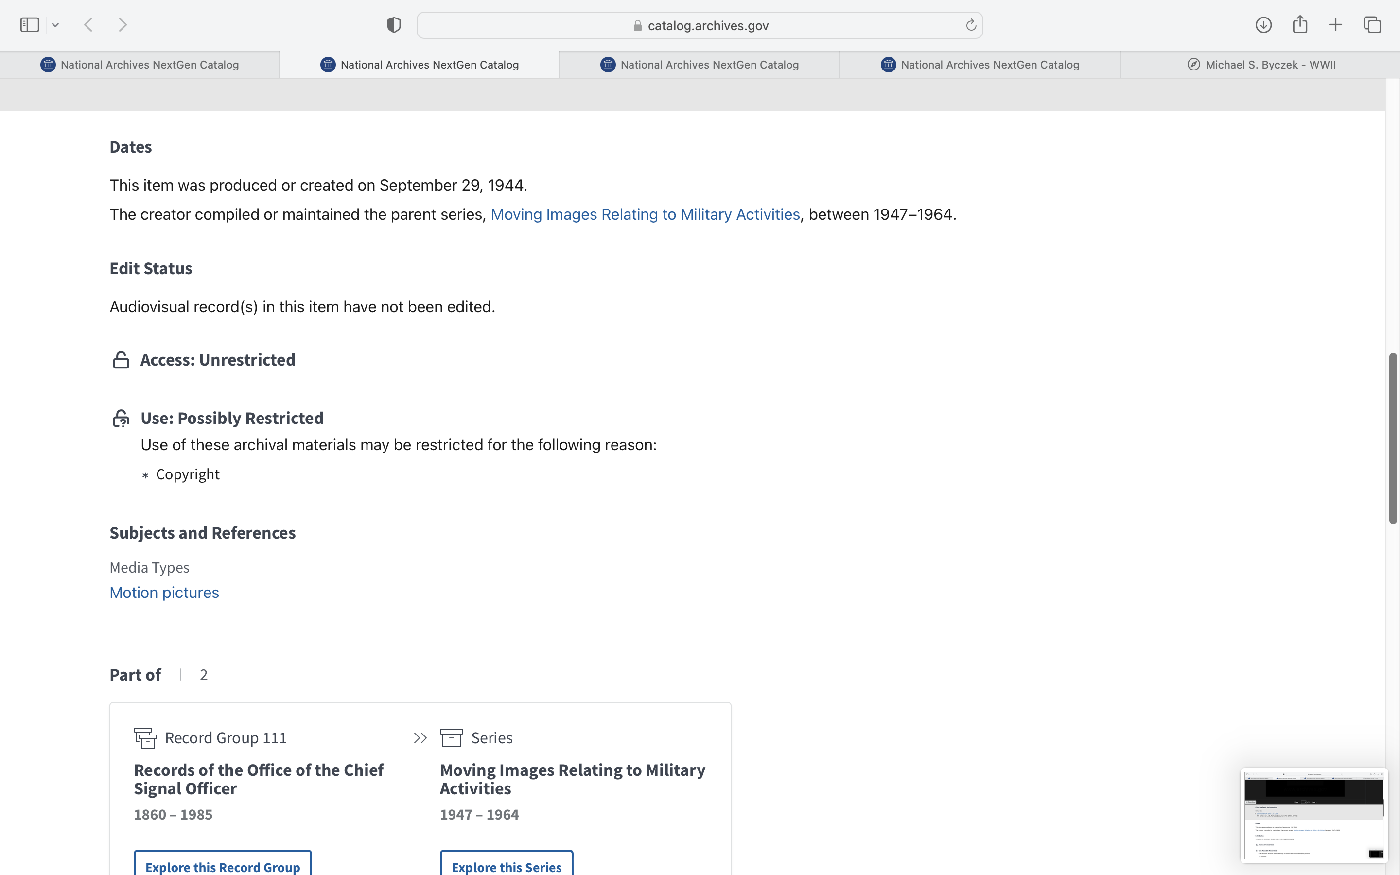Click the Share icon in the toolbar

point(1300,25)
